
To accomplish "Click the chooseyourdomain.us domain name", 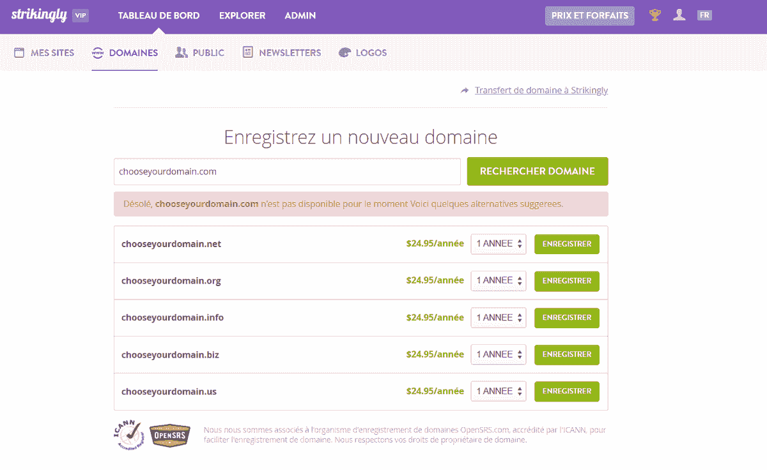I will pyautogui.click(x=169, y=391).
